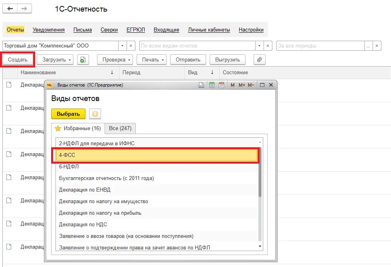Click the yellow Выбрать button
This screenshot has height=267, width=391.
click(68, 114)
